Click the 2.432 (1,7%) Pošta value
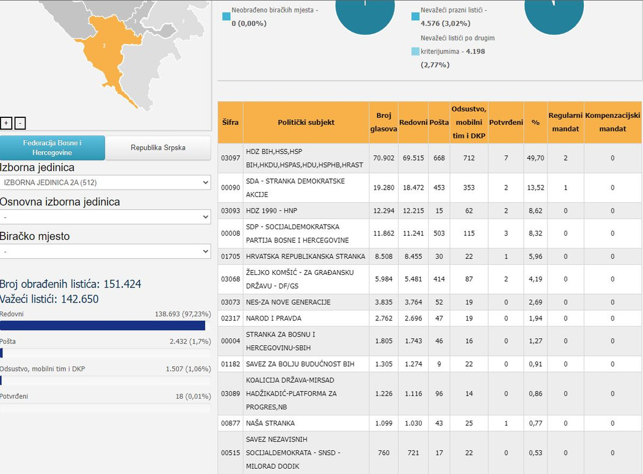This screenshot has height=474, width=643. (190, 341)
